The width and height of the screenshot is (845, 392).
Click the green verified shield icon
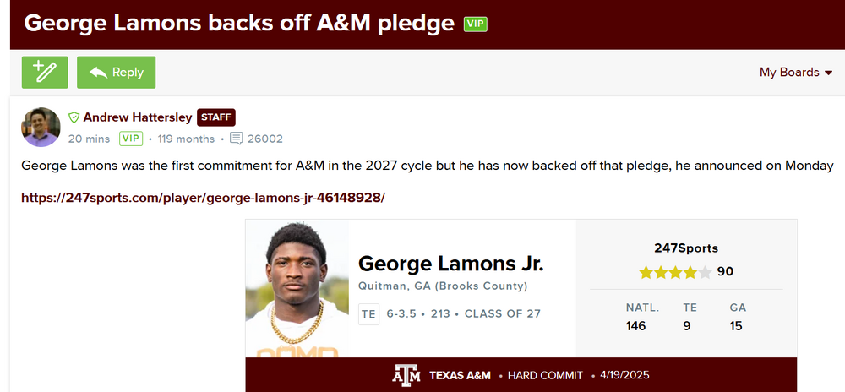[x=74, y=118]
